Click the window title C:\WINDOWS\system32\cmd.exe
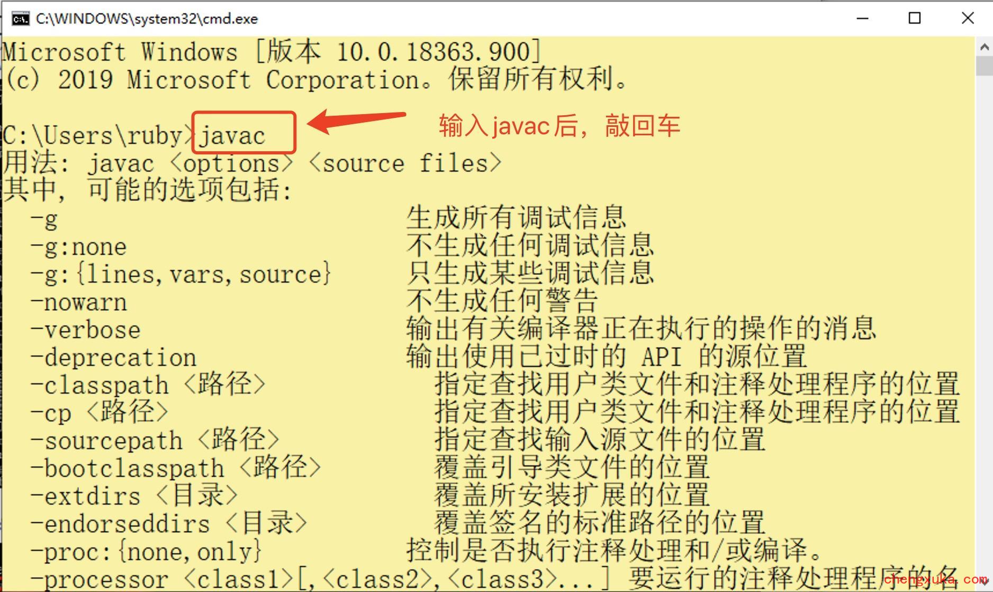The height and width of the screenshot is (592, 993). coord(147,19)
